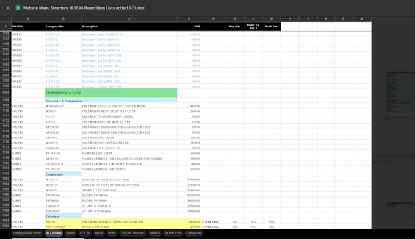Switch to the COLTRI sheet tab
Viewport: 415px width, 239px height.
pyautogui.click(x=85, y=233)
